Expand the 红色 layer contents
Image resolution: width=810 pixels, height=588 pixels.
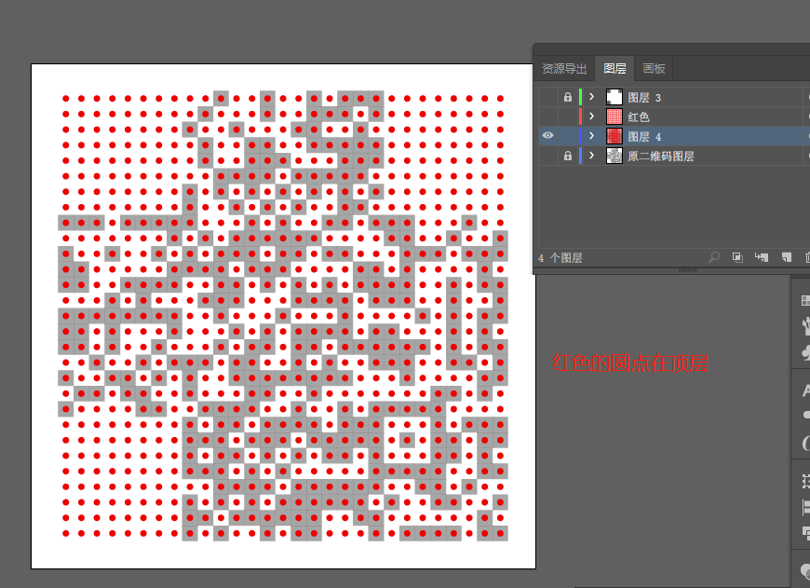(x=592, y=116)
